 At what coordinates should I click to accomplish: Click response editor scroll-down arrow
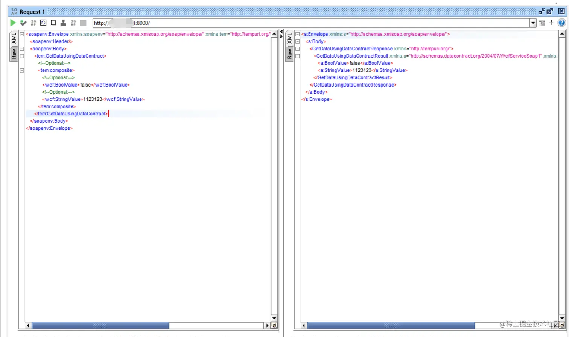(x=562, y=318)
